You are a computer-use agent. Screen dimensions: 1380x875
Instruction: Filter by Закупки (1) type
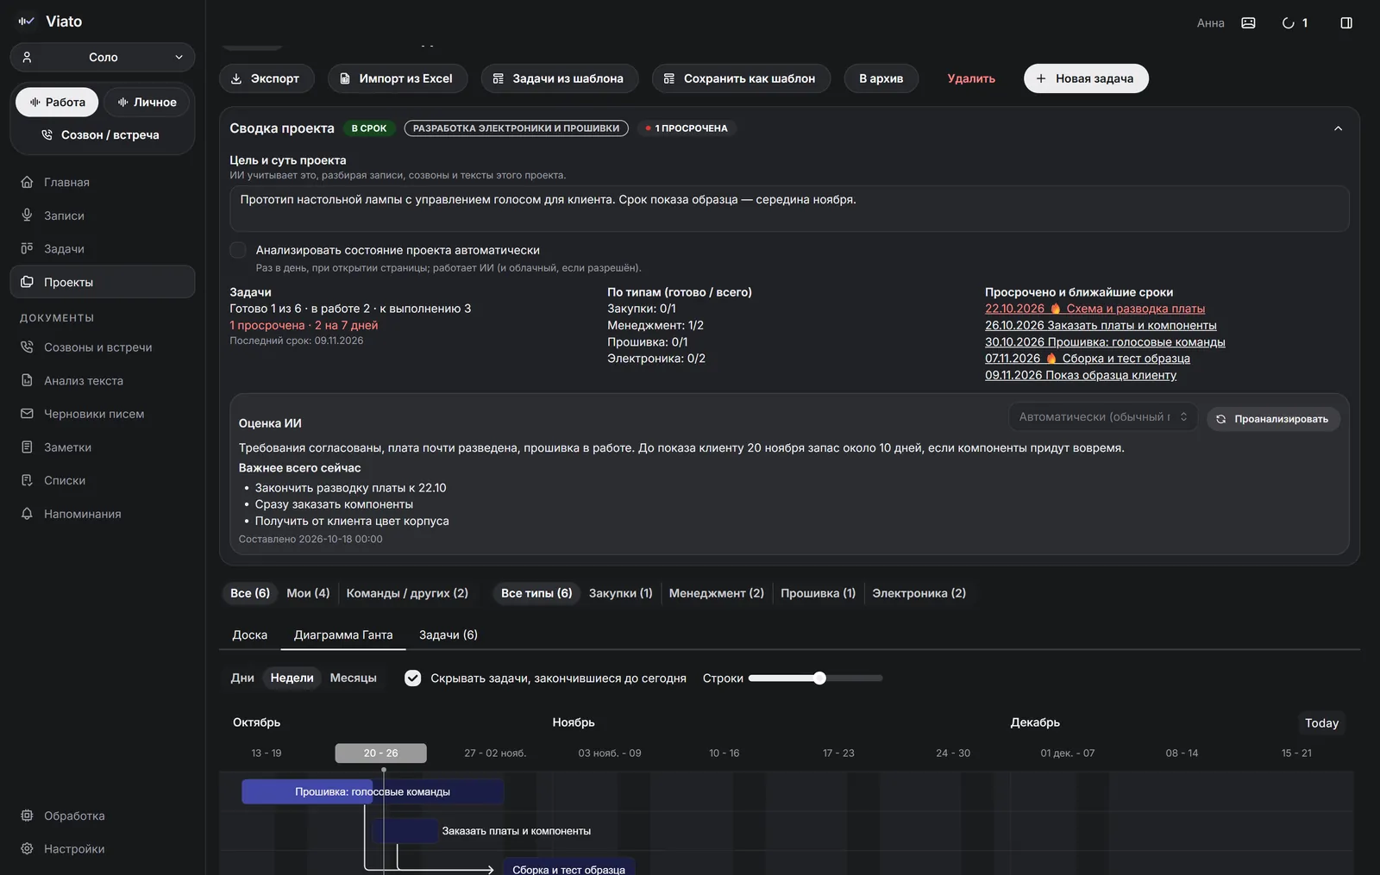[621, 593]
